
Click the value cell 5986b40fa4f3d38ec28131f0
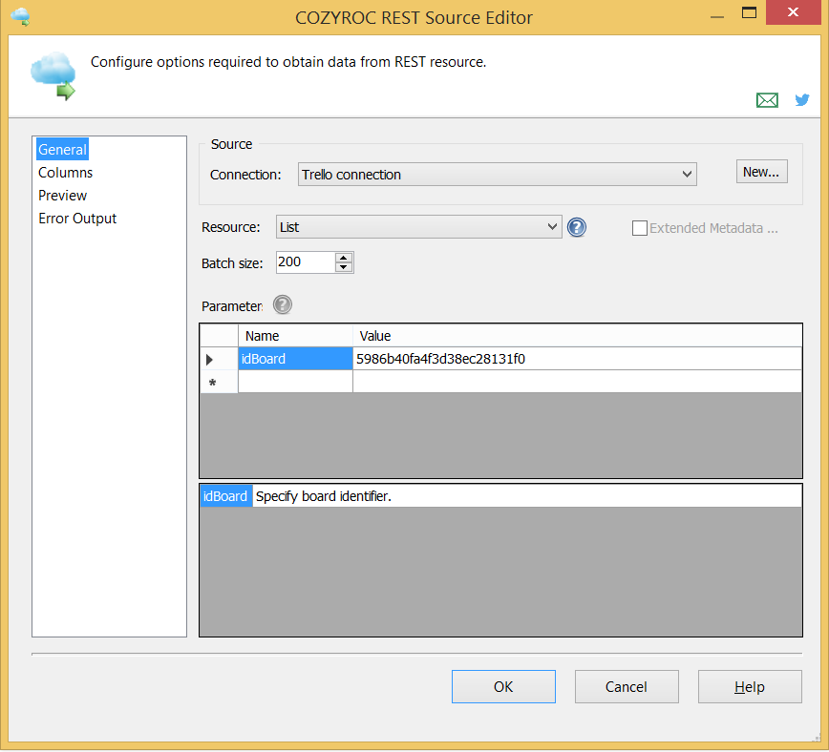[577, 359]
